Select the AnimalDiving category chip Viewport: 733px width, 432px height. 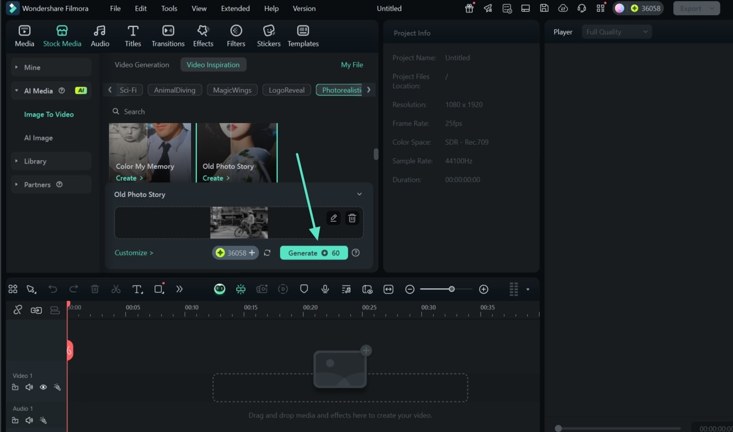coord(175,90)
